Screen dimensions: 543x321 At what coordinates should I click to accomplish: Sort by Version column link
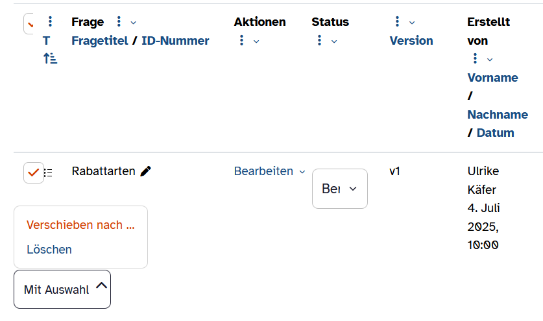pos(411,40)
